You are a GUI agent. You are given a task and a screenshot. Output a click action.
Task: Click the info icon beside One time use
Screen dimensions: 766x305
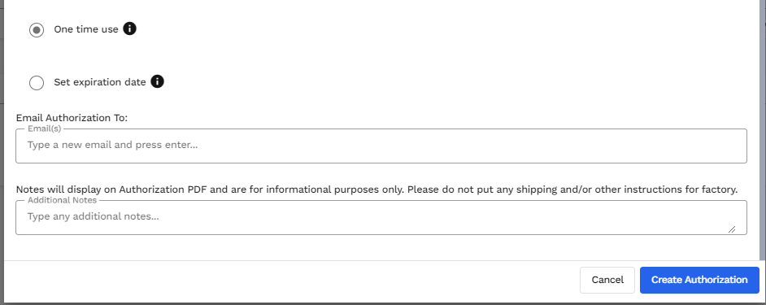[x=129, y=28]
